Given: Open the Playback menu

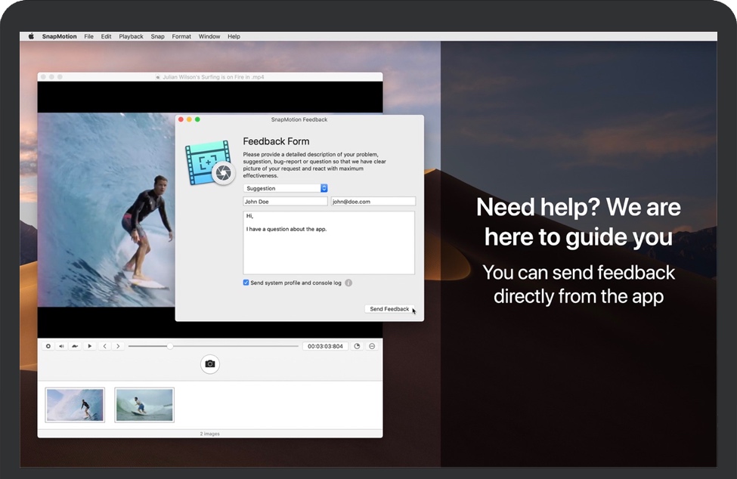Looking at the screenshot, I should [x=131, y=36].
